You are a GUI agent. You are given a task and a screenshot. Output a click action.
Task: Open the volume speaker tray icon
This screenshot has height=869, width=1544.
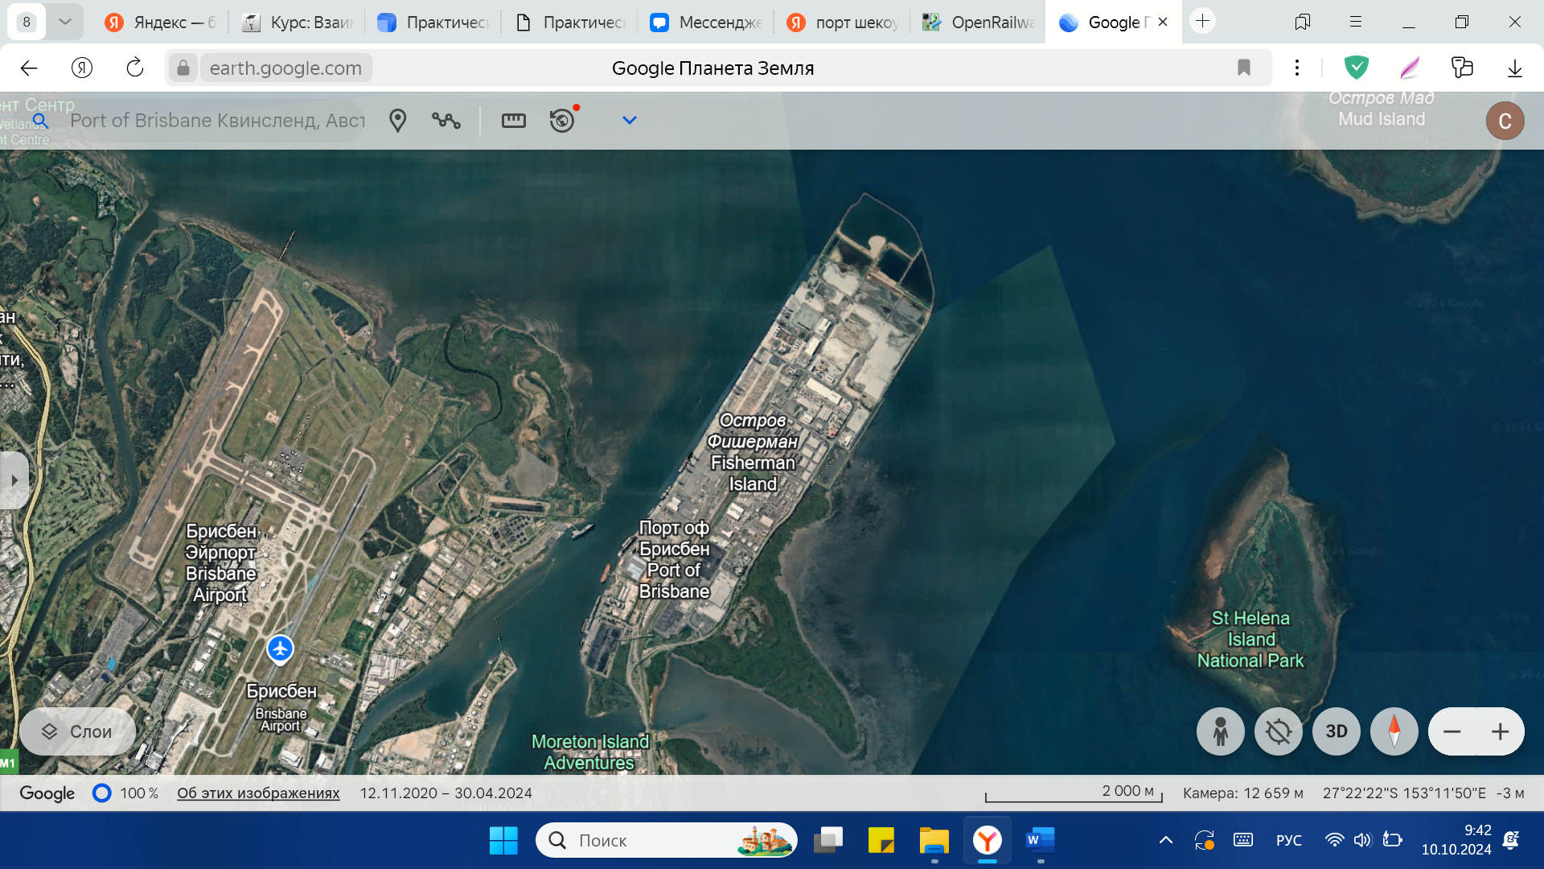pyautogui.click(x=1361, y=841)
